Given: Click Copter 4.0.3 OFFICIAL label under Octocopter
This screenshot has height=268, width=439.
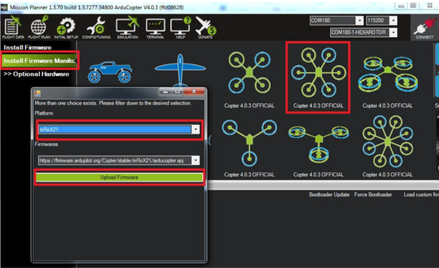Looking at the screenshot, I should pos(388,175).
